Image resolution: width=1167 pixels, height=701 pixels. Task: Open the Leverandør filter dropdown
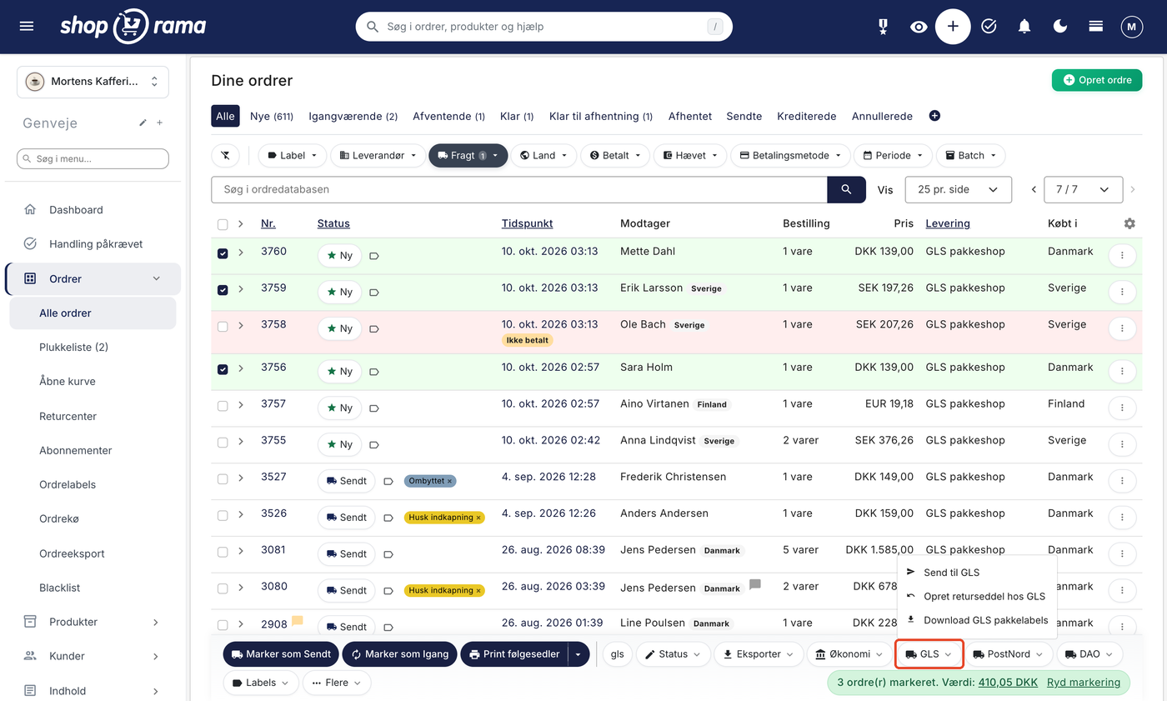pos(378,155)
